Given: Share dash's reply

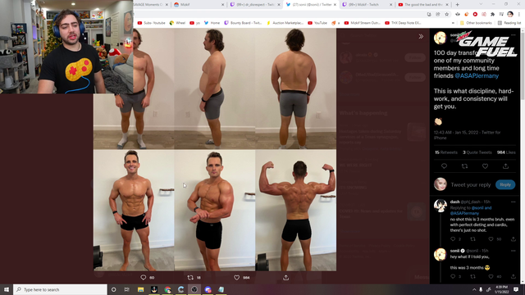Looking at the screenshot, I should (513, 238).
